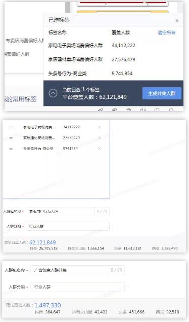Click the 头条 451,666 statistic

pyautogui.click(x=131, y=312)
